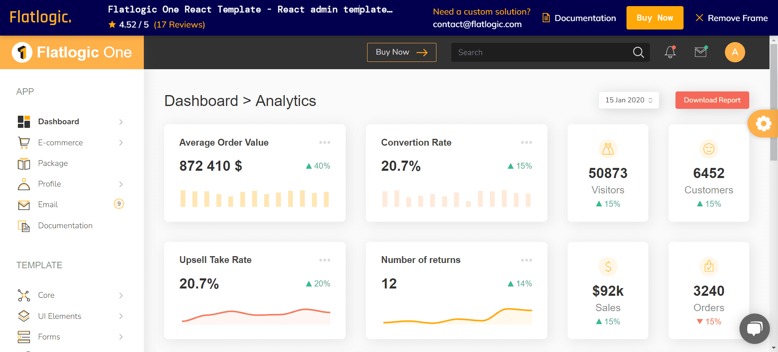The width and height of the screenshot is (778, 352).
Task: Click the Download Report button
Action: 712,100
